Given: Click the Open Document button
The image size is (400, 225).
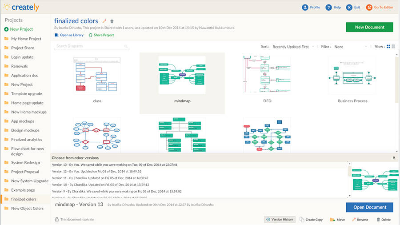Looking at the screenshot, I should pyautogui.click(x=369, y=207).
